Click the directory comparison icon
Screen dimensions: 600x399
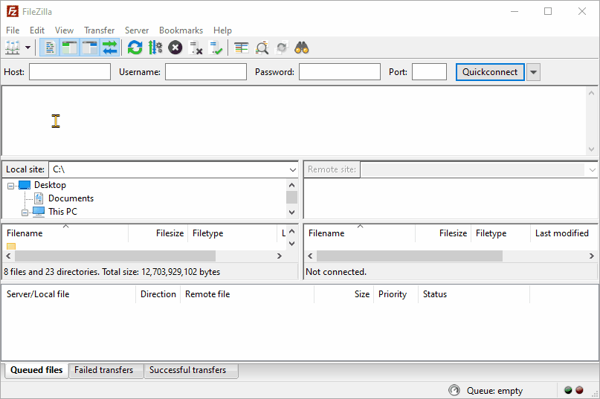tap(262, 48)
